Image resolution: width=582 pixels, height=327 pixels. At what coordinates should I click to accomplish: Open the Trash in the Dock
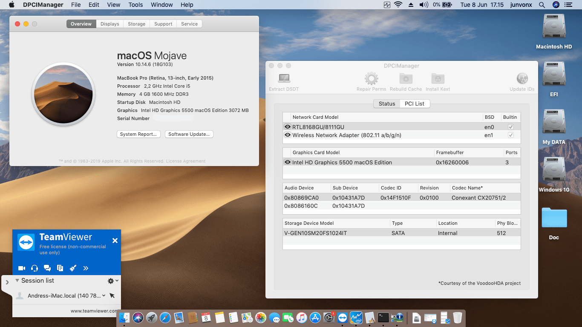pos(458,318)
